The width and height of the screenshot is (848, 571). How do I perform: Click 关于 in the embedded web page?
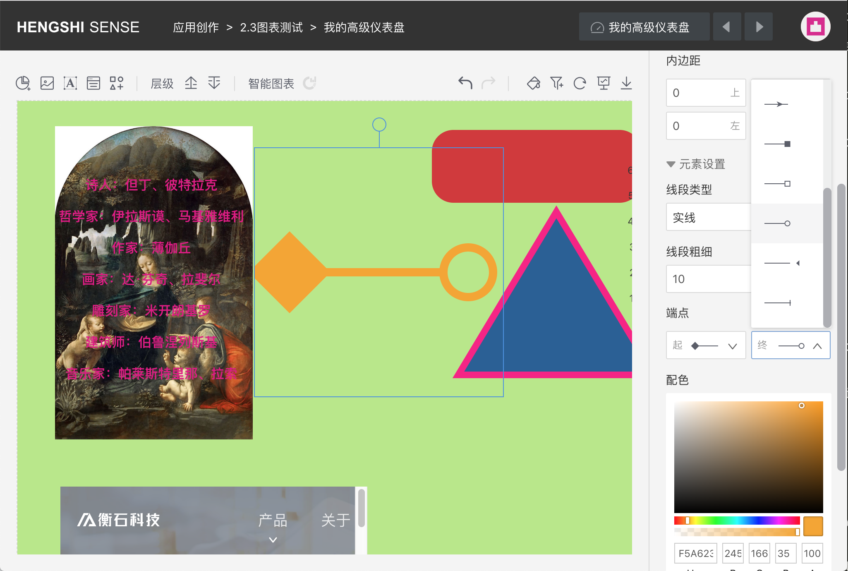(x=336, y=520)
